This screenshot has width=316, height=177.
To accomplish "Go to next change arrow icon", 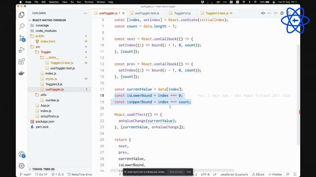I will [x=276, y=13].
